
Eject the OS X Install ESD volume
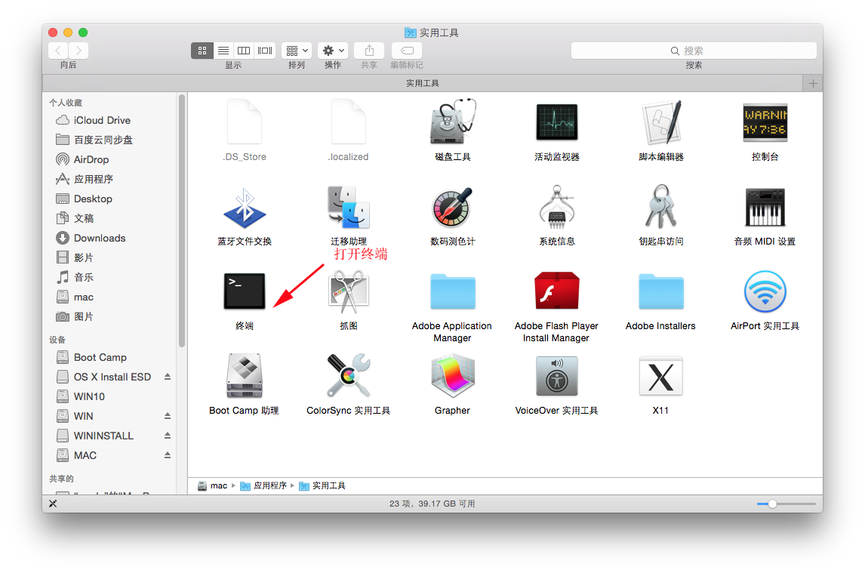pos(167,377)
